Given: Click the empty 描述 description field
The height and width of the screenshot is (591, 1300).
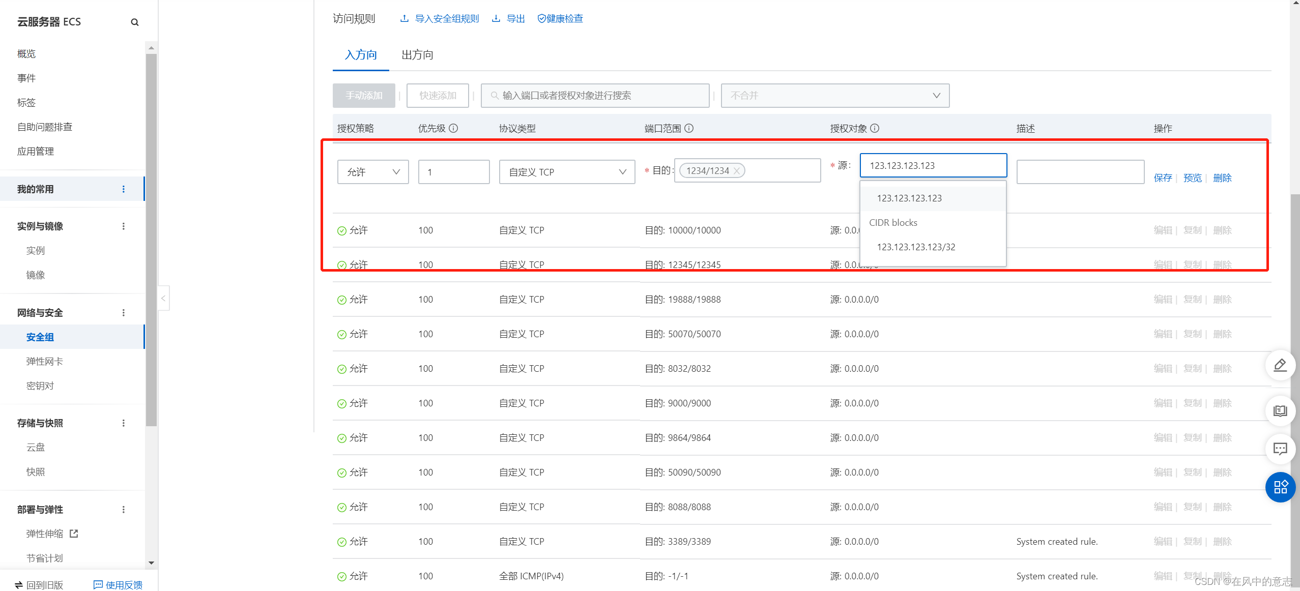Looking at the screenshot, I should pyautogui.click(x=1080, y=172).
